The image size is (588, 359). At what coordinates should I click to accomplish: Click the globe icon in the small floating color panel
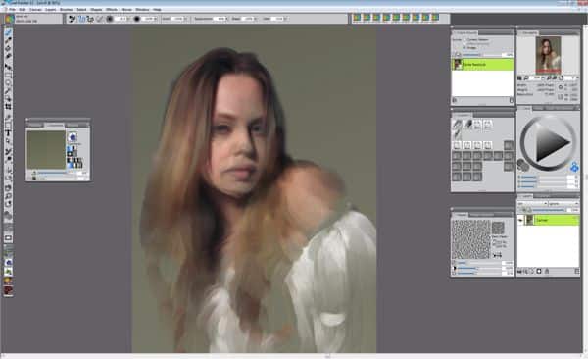[73, 137]
